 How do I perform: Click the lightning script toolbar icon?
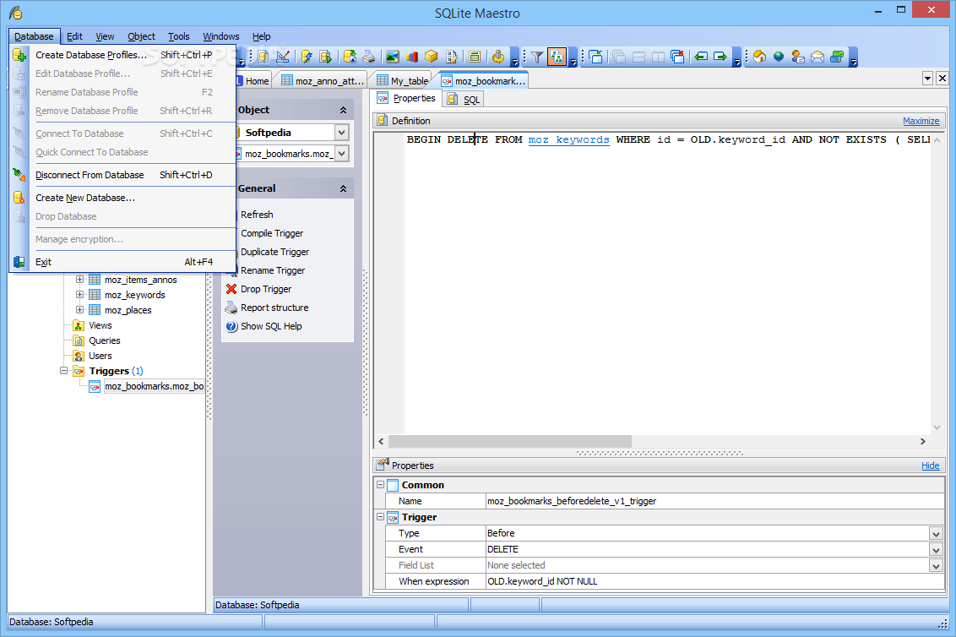click(306, 57)
